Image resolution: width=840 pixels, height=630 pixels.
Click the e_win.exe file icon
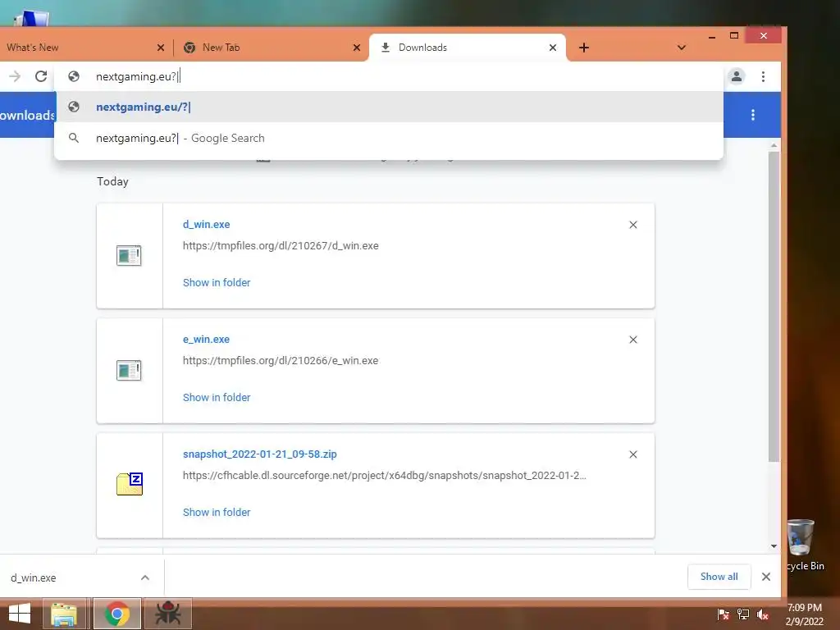point(129,370)
